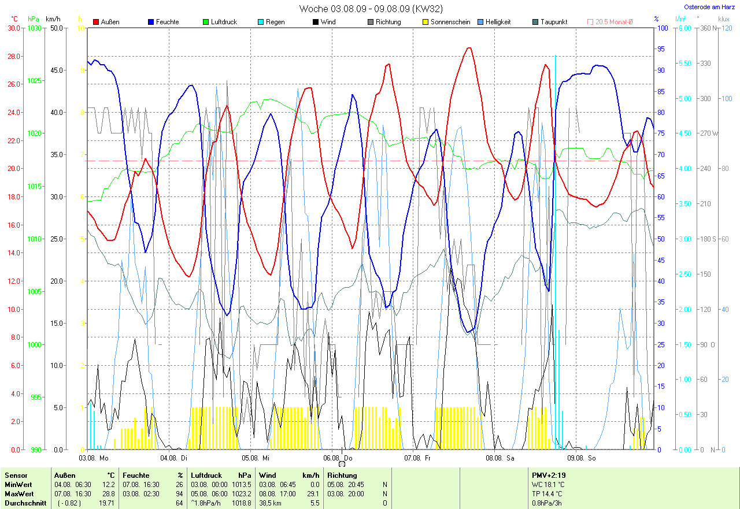
Task: Click the Sensor header in statistics table
Action: coord(16,475)
